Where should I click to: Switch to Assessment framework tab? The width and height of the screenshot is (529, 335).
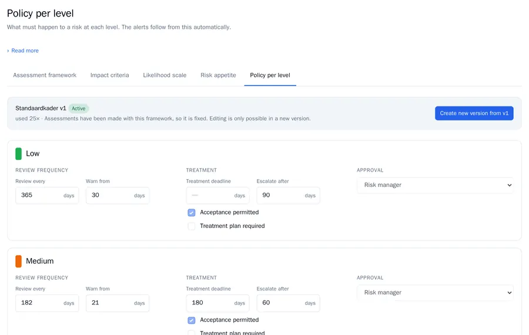(x=45, y=75)
